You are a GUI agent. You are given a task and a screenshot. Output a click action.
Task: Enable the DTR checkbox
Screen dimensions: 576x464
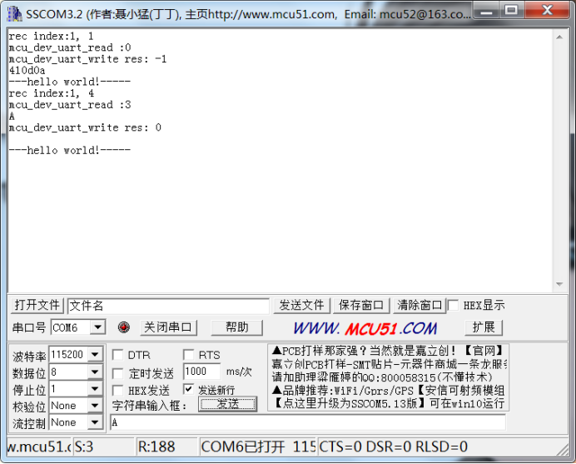click(117, 355)
